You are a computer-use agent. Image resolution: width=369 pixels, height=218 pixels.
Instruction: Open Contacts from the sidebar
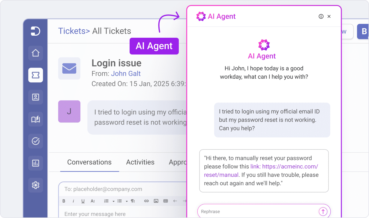(x=35, y=97)
